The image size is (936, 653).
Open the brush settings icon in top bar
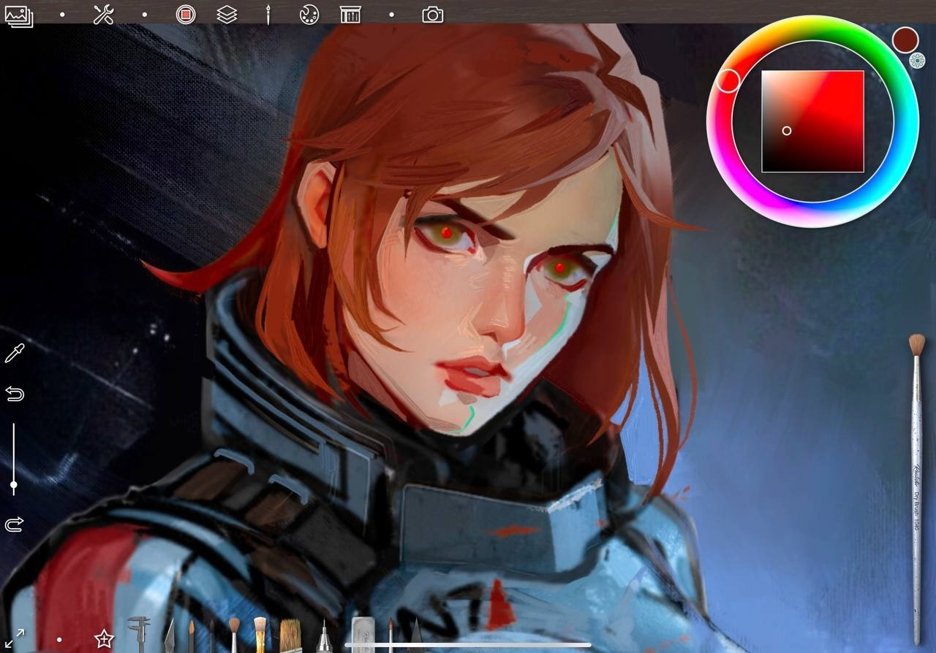click(268, 15)
